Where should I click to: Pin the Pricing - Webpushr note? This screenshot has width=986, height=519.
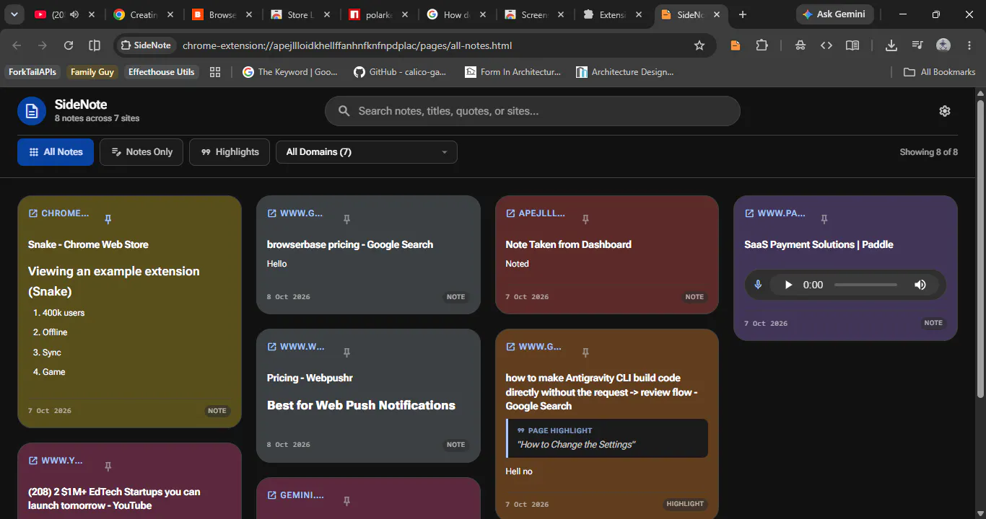coord(346,352)
